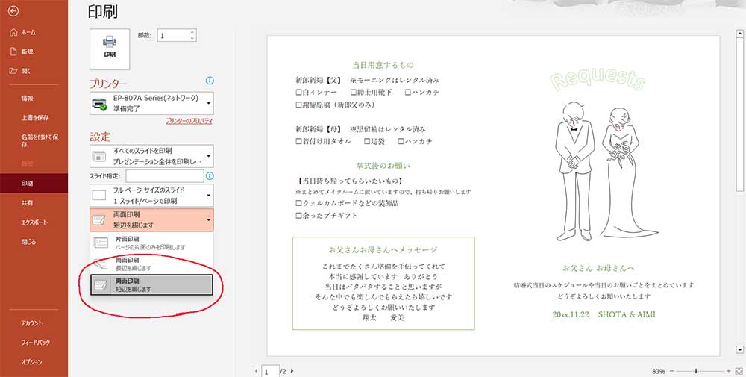The height and width of the screenshot is (377, 746).
Task: Go to previous page with preview arrow
Action: 256,370
